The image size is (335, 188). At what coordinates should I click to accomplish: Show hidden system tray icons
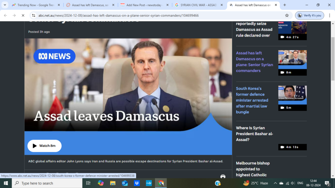click(275, 183)
